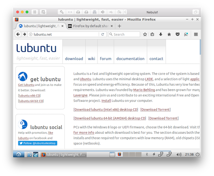214x176 pixels.
Task: Click Download lubuntu (Intel x86) desktop CD
Action: click(x=106, y=110)
